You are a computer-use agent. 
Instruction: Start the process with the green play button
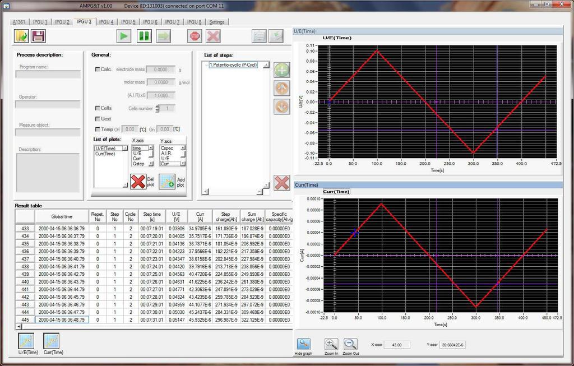click(x=124, y=36)
